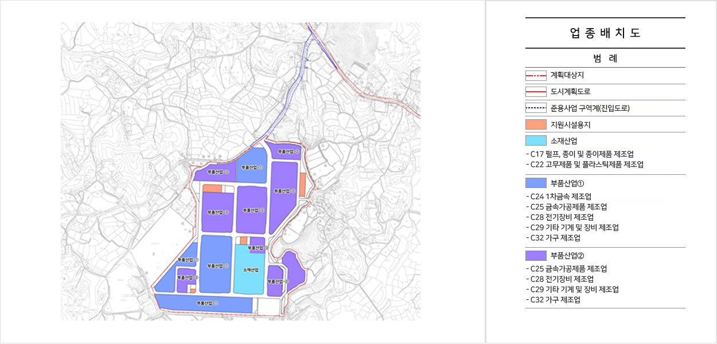Click the 준용사업 구역계(진입도로) legend label
717x344 pixels.
(x=590, y=108)
